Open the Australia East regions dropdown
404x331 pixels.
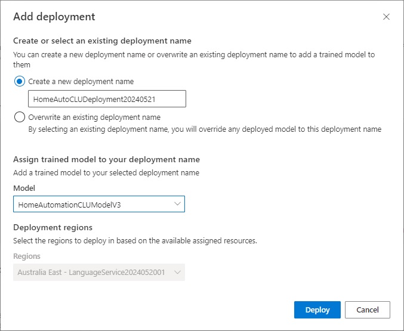click(x=98, y=272)
